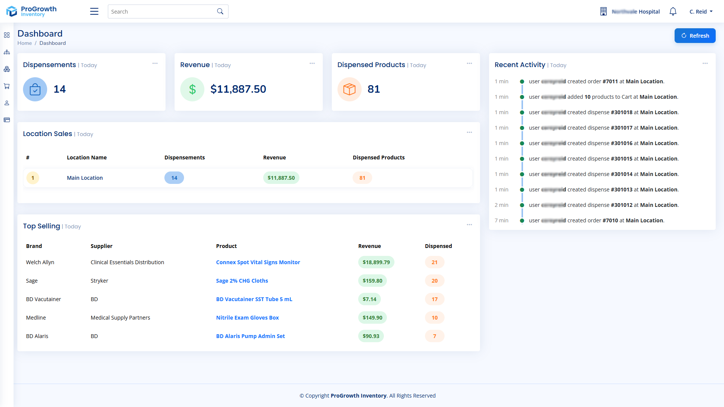Click the $18,899.79 revenue badge
Viewport: 724px width, 407px height.
click(376, 262)
